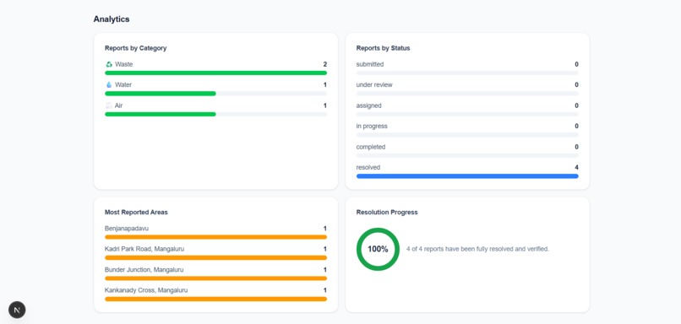Click the Waste recycle icon
This screenshot has height=324, width=681.
(109, 64)
